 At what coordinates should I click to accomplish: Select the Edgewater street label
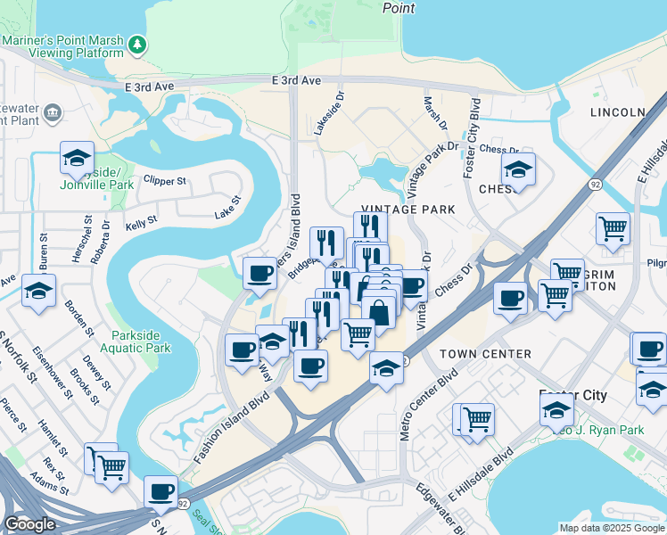(x=441, y=507)
